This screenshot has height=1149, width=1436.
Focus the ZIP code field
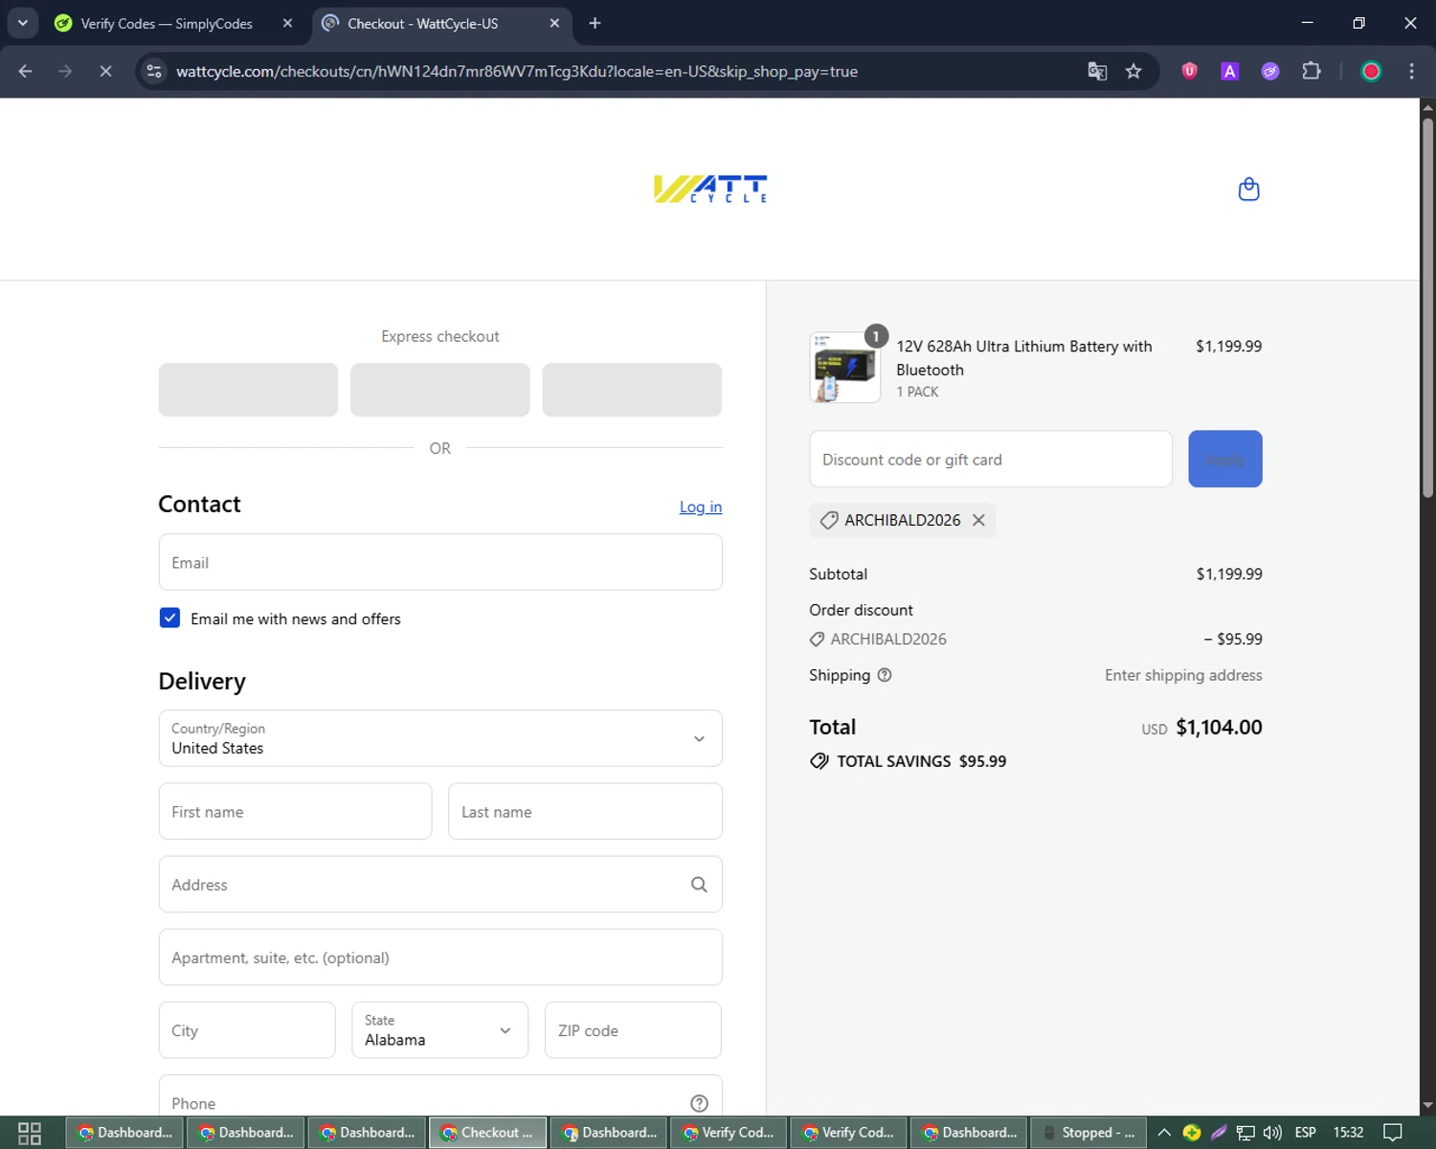click(633, 1030)
